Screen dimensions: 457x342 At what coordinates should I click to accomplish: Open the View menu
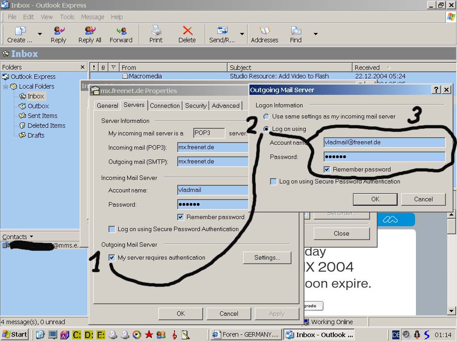coord(46,17)
